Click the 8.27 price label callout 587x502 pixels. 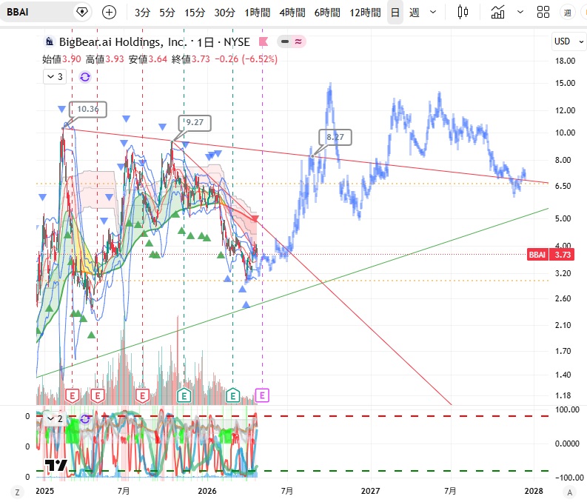pyautogui.click(x=335, y=137)
